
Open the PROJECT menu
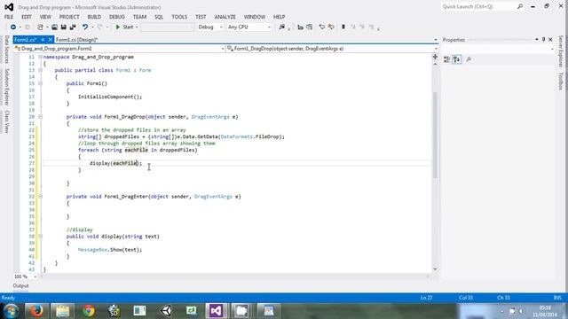pos(69,17)
